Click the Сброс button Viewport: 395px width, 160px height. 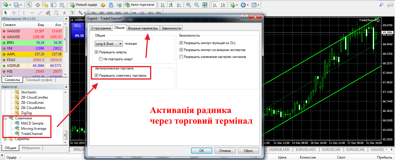point(248,151)
